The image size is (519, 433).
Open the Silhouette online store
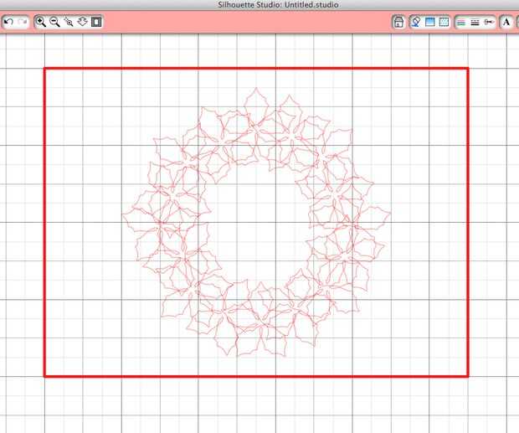point(398,22)
